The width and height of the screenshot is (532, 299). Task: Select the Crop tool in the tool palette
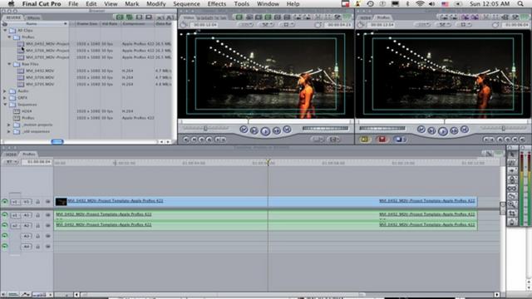(x=512, y=213)
